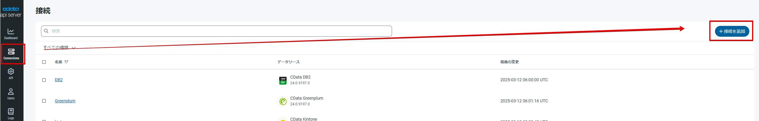Click the 接続を追加 button
759x121 pixels.
point(732,31)
